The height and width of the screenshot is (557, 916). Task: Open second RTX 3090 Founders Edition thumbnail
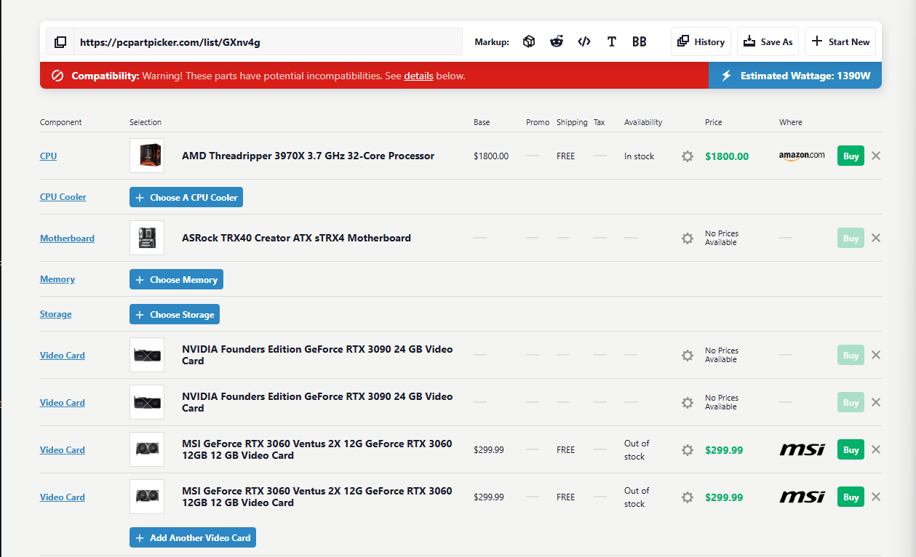147,402
